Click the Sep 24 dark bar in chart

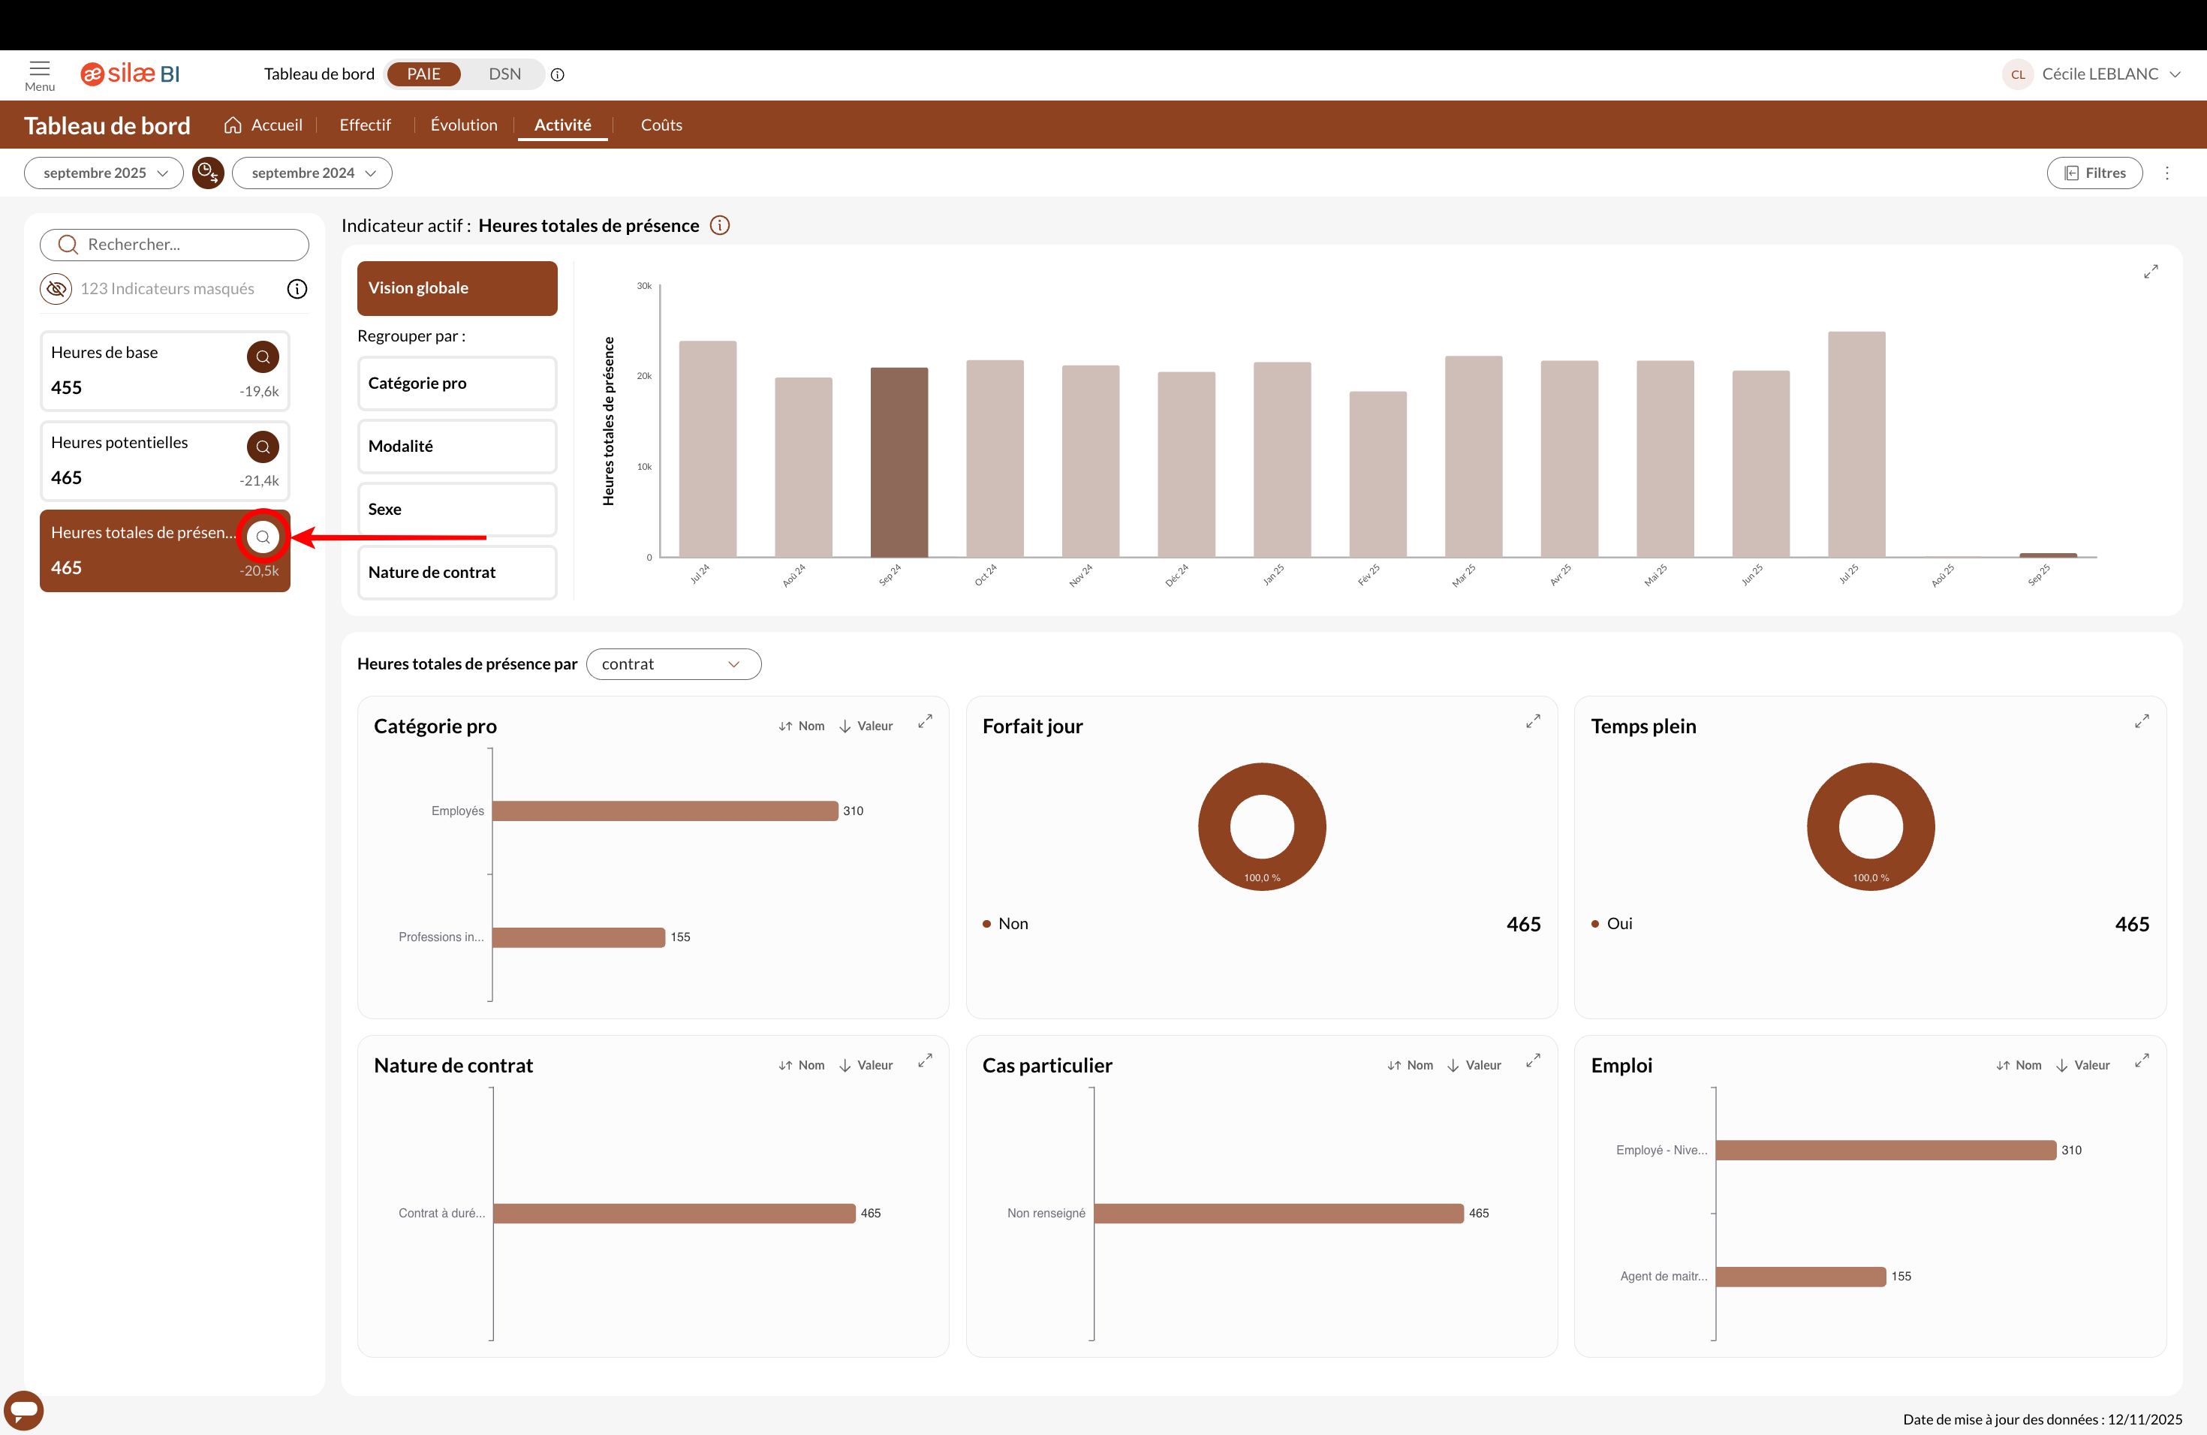[x=899, y=462]
